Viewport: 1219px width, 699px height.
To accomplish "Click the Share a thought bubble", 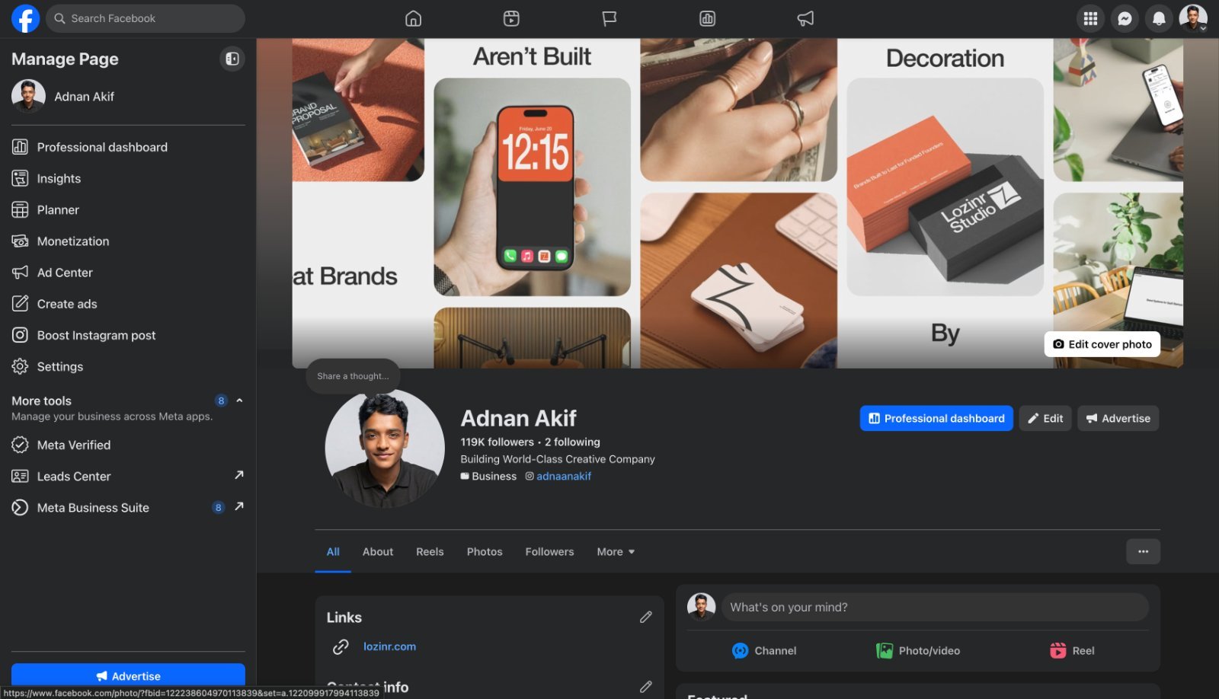I will pos(353,376).
